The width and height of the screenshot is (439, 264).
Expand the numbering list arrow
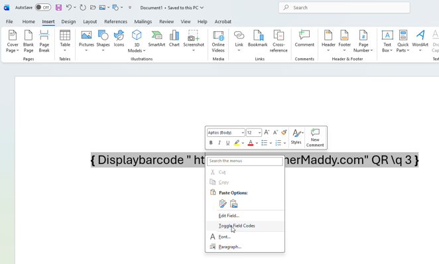284,143
